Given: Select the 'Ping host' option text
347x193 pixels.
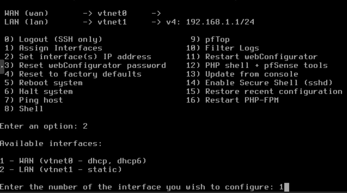Looking at the screenshot, I should pos(41,100).
